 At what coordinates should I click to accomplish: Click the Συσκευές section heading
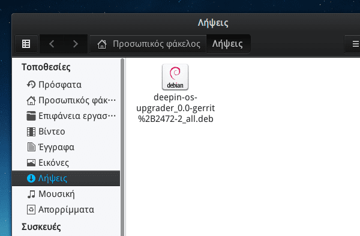41,227
